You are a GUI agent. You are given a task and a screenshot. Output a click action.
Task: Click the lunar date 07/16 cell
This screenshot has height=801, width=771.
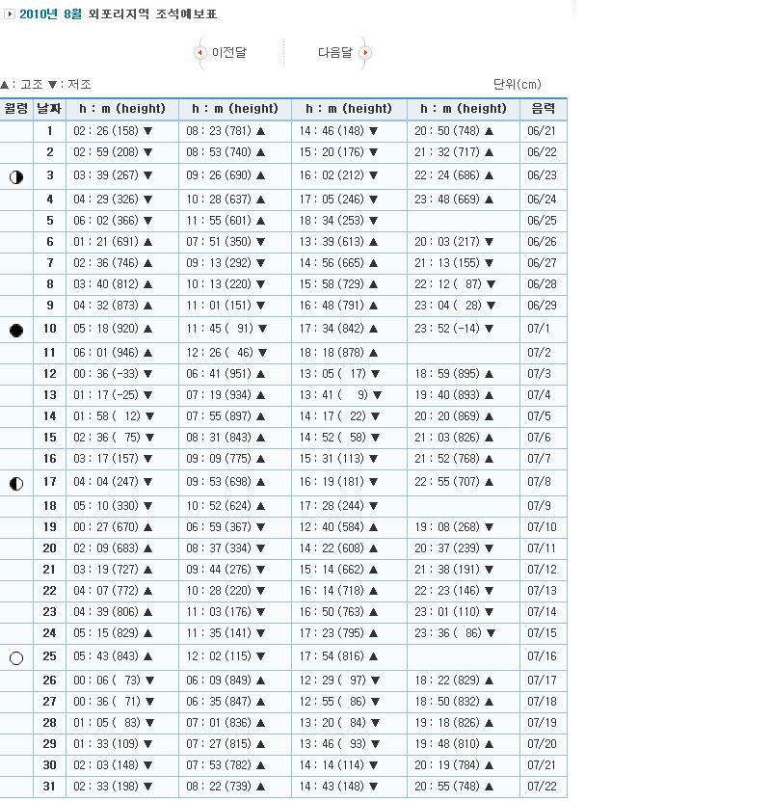(543, 657)
